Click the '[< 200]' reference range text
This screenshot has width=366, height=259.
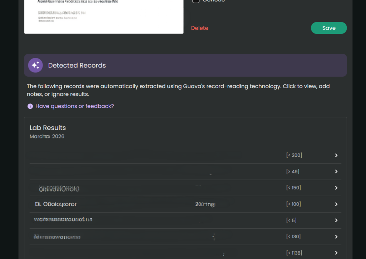[294, 155]
